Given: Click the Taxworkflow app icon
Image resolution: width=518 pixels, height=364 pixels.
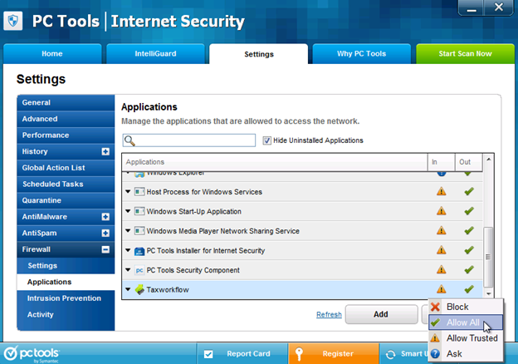Looking at the screenshot, I should point(139,289).
